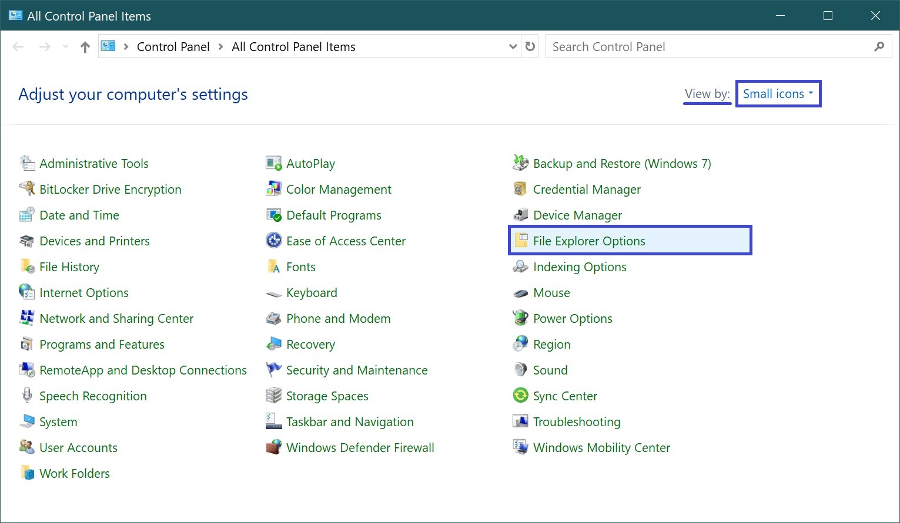Click the Internet Options globe icon
Image resolution: width=900 pixels, height=523 pixels.
(x=27, y=292)
